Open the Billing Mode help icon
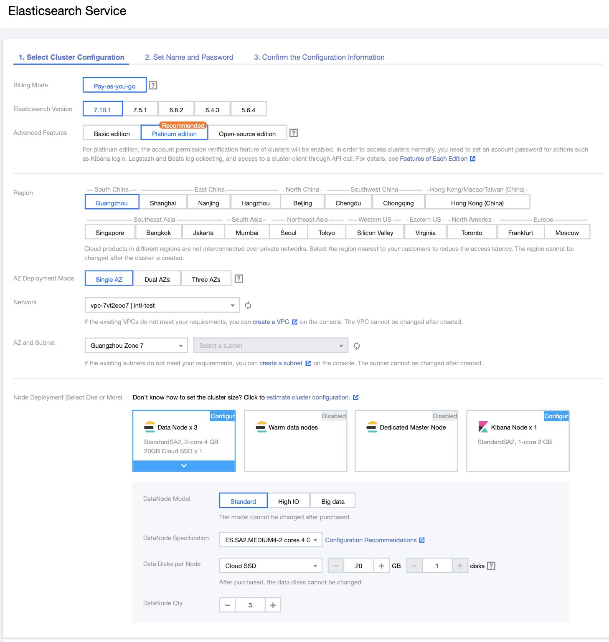 pyautogui.click(x=153, y=85)
